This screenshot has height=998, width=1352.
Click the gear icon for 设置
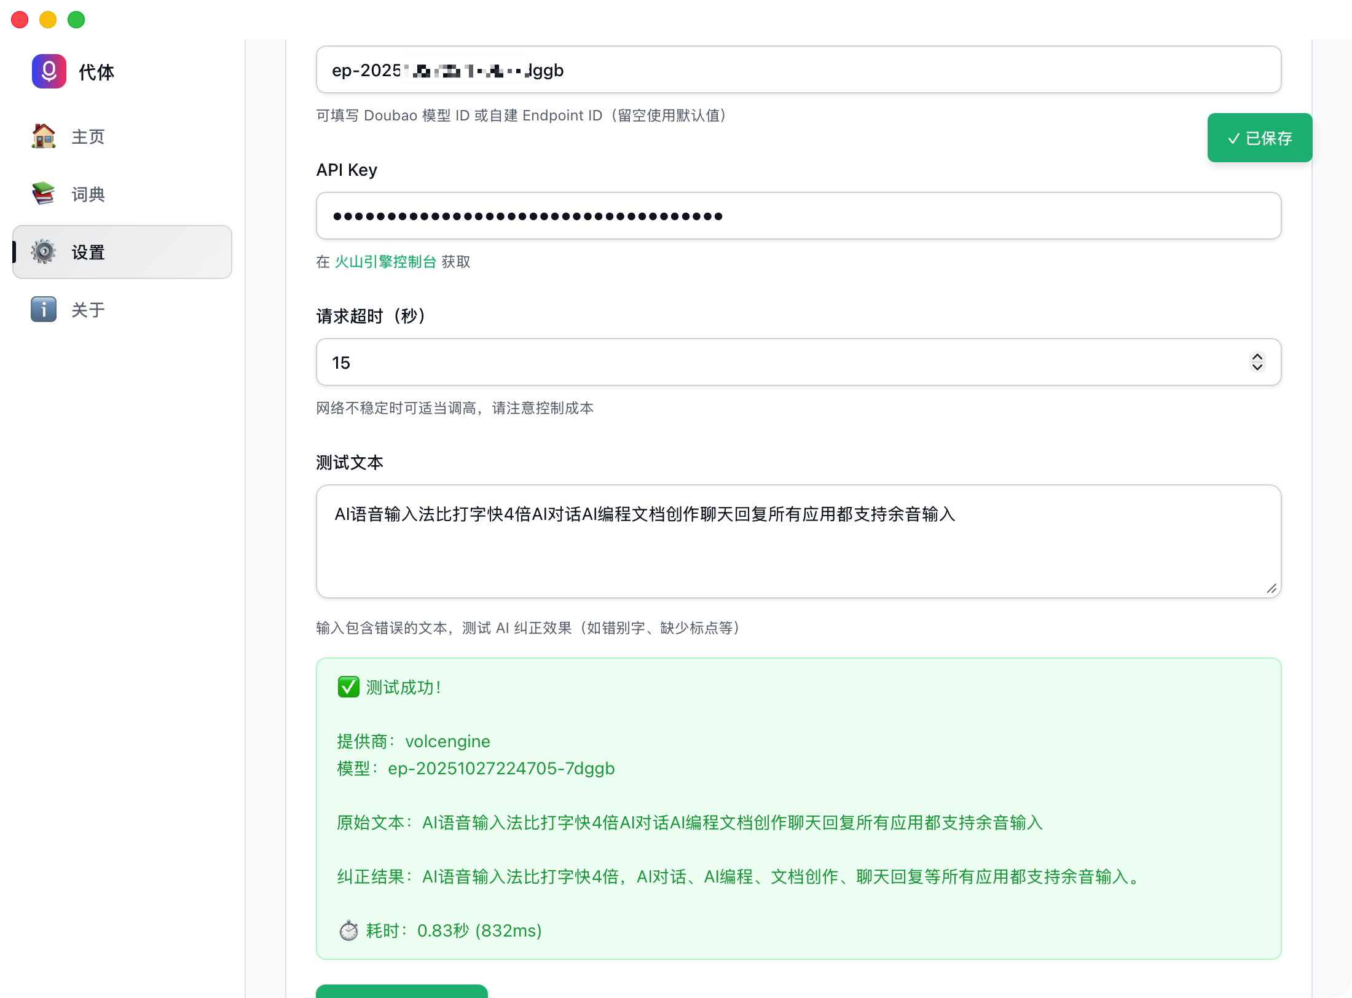click(x=44, y=252)
